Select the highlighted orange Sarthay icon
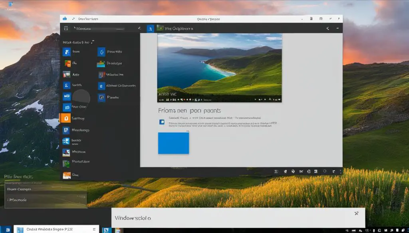This screenshot has height=233, width=409. pyautogui.click(x=65, y=118)
